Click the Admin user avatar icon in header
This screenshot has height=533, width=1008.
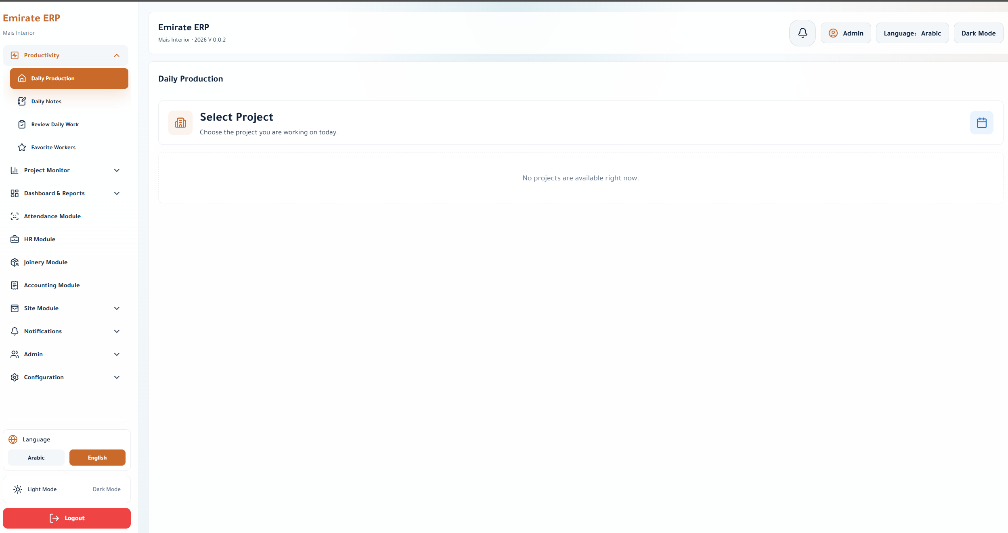[833, 33]
